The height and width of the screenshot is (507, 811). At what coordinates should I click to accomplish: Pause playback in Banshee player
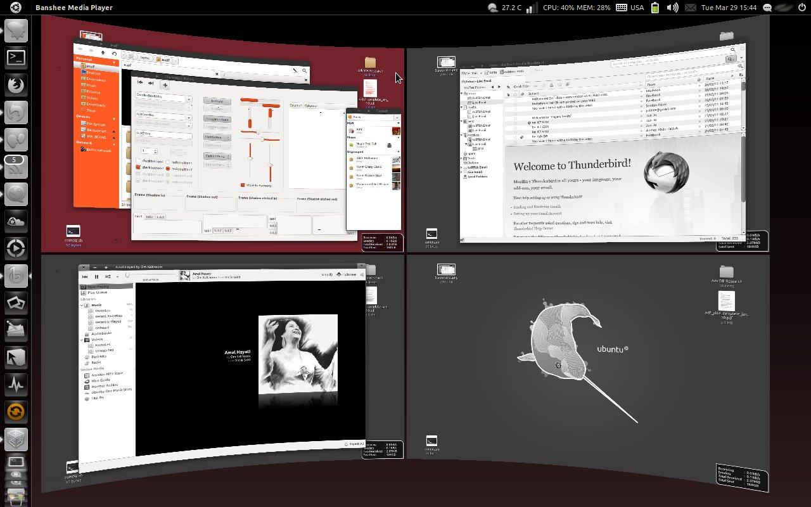(96, 277)
